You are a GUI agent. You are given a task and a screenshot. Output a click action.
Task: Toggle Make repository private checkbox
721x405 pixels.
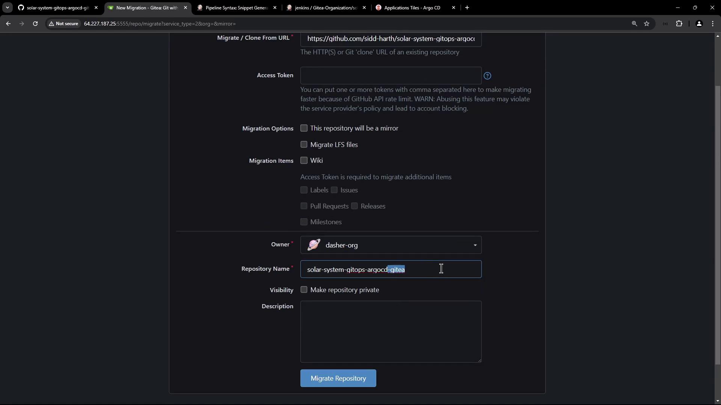(x=304, y=289)
